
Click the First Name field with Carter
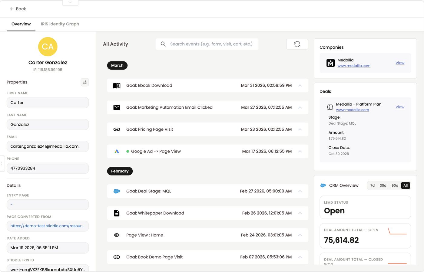coord(48,103)
